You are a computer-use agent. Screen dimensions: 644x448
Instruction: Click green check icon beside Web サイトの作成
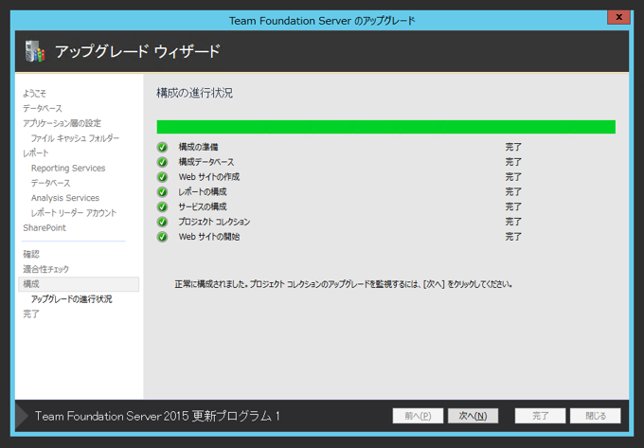163,177
